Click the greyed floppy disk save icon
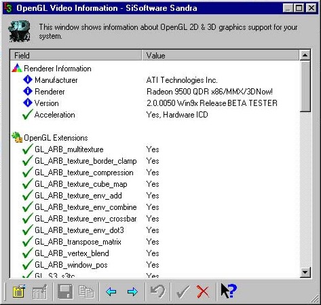 click(x=65, y=291)
